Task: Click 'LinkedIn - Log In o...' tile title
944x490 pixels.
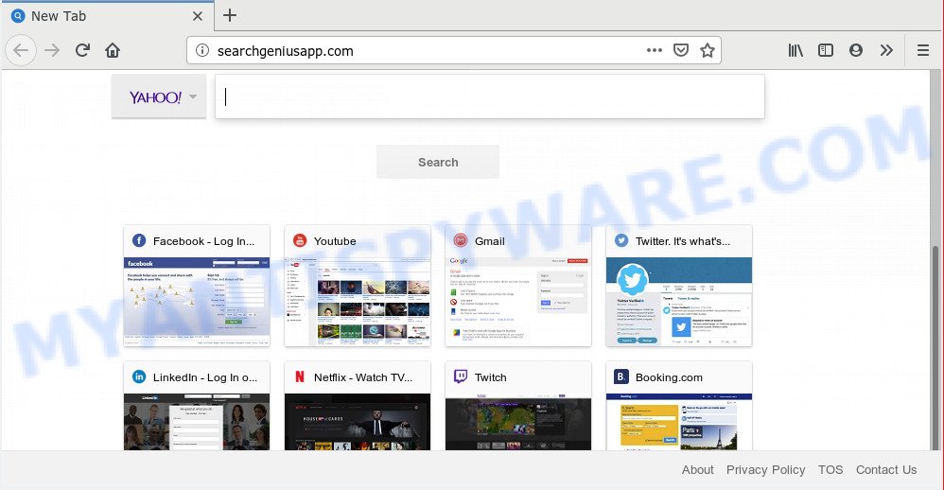Action: click(204, 377)
